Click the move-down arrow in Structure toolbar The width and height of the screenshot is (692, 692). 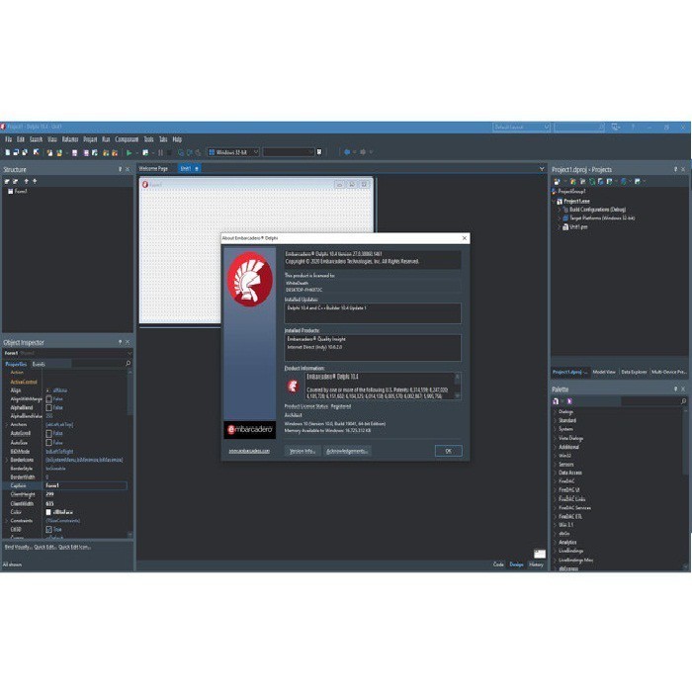point(35,181)
